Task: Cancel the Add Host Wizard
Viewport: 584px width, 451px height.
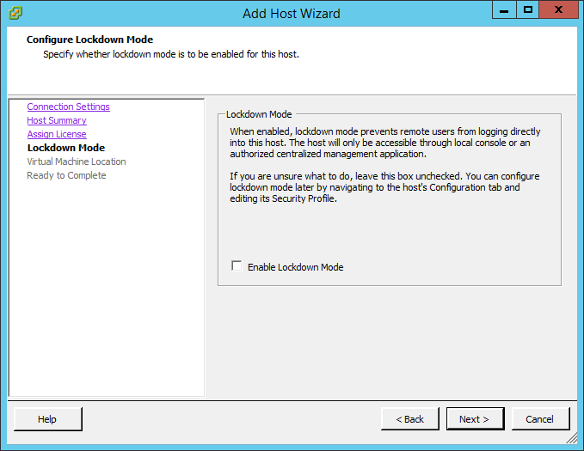Action: pos(541,419)
